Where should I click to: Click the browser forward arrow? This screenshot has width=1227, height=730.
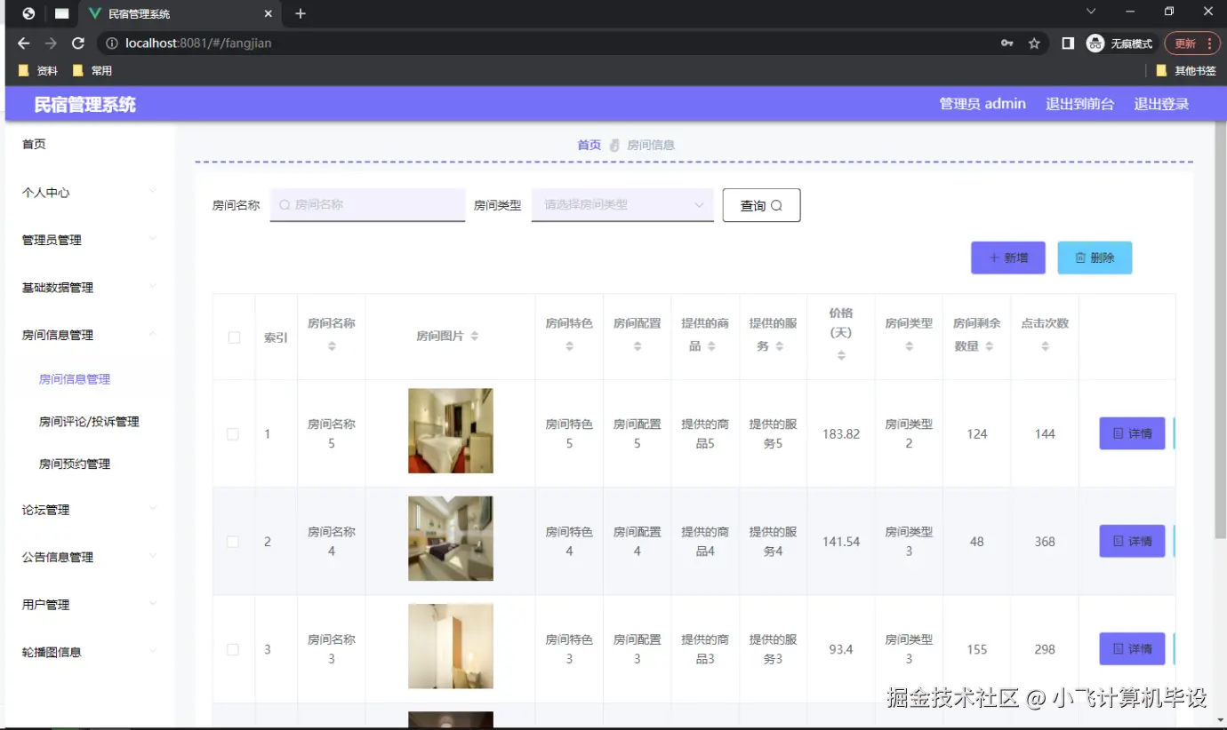pos(51,44)
